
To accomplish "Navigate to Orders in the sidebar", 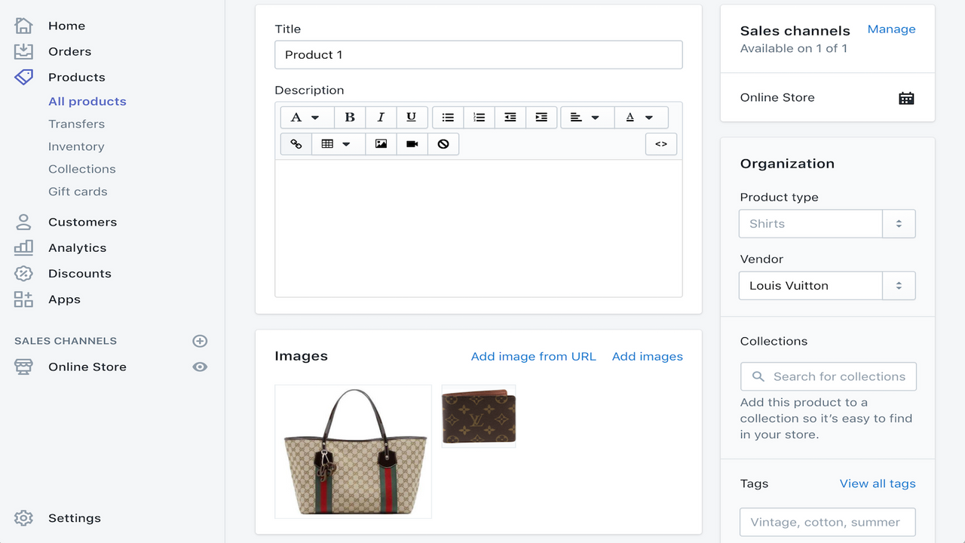I will pyautogui.click(x=69, y=51).
